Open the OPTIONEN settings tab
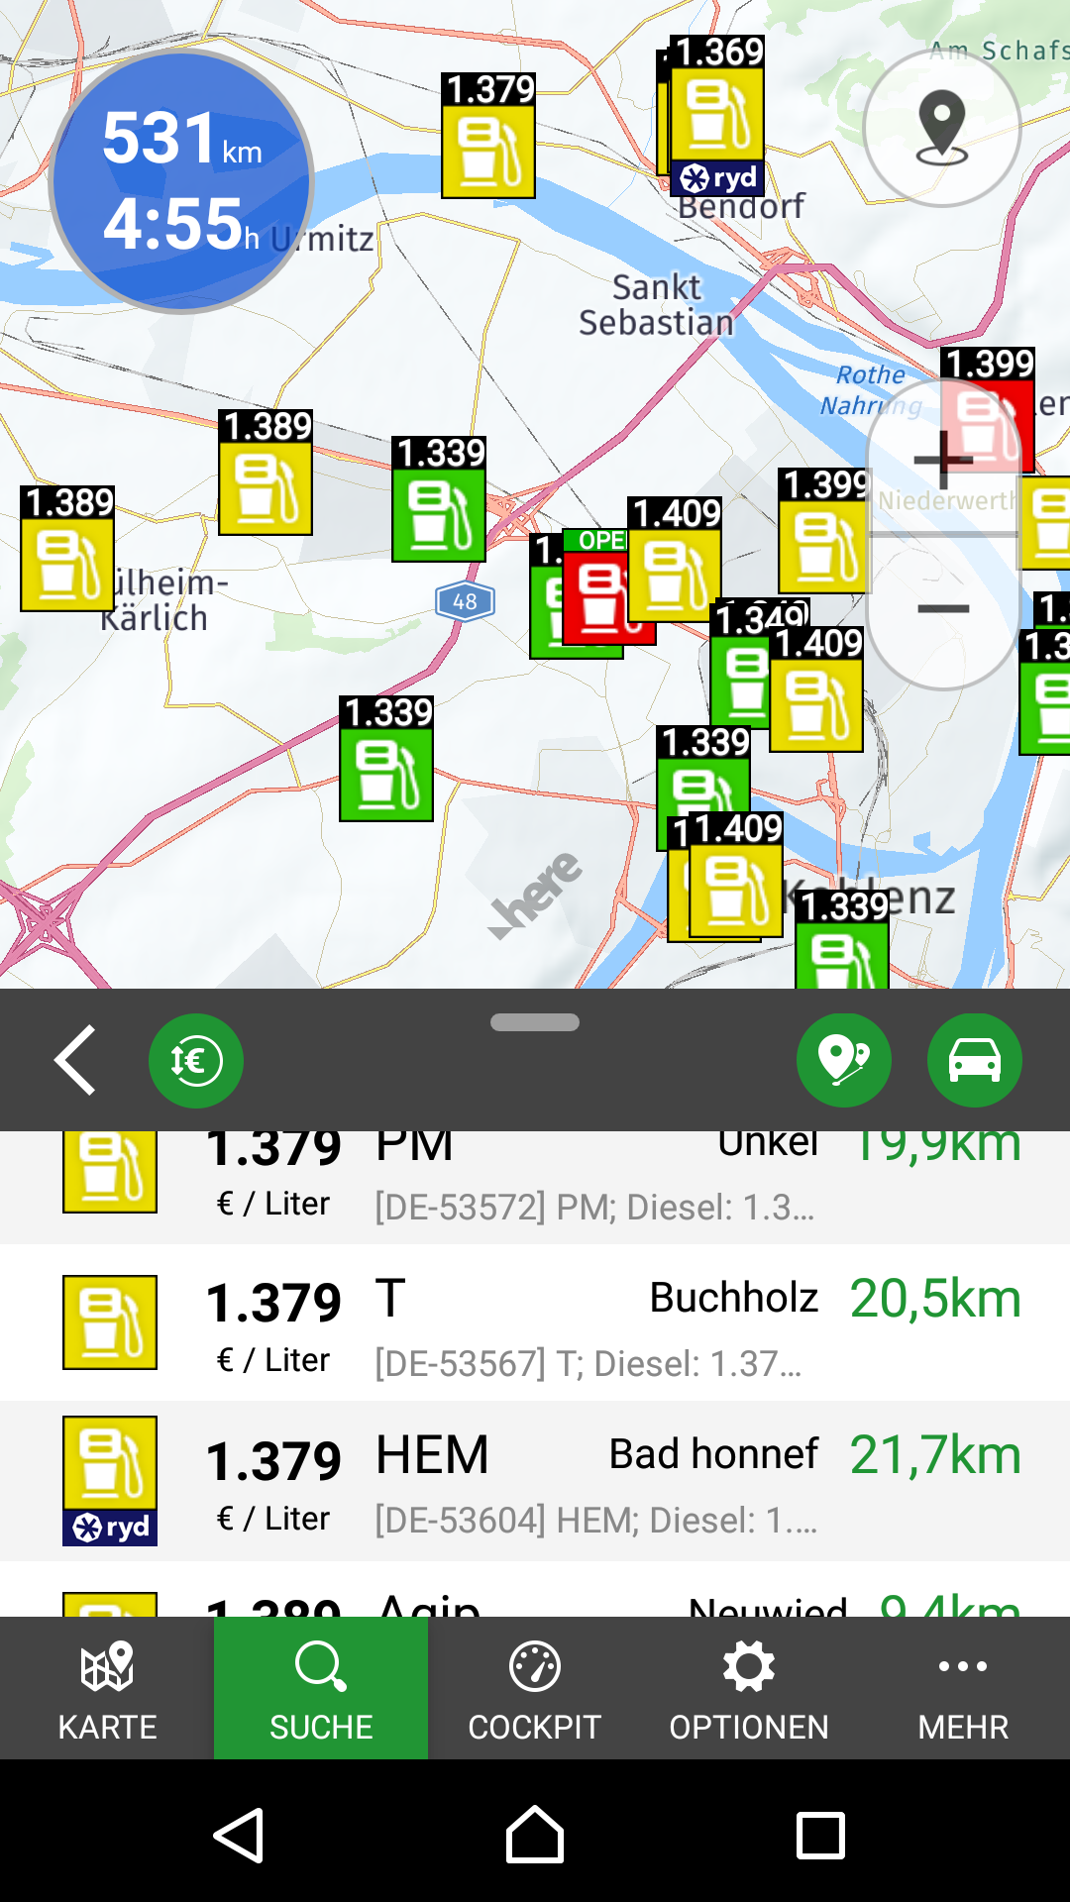1070x1902 pixels. click(x=749, y=1688)
